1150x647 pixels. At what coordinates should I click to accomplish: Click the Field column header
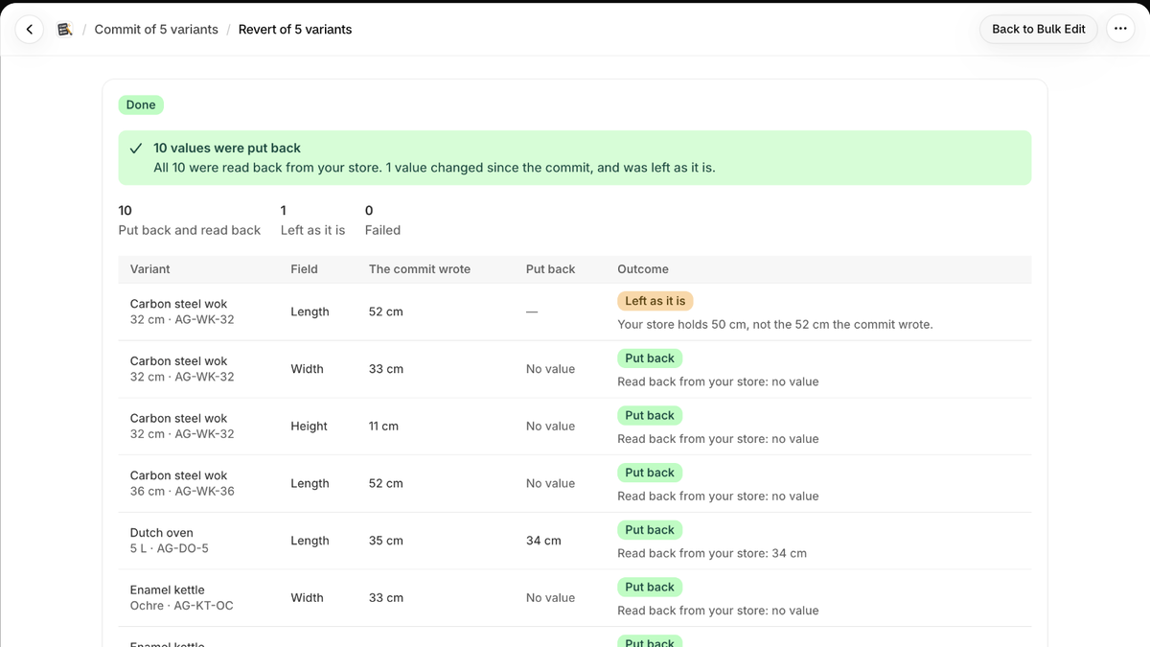[x=304, y=269]
